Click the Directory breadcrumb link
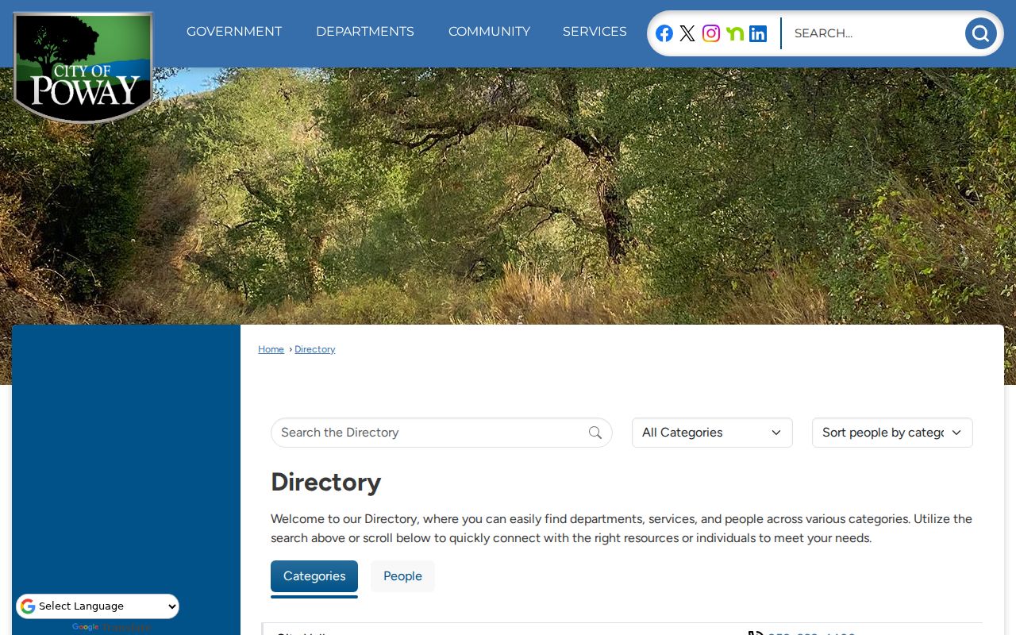The width and height of the screenshot is (1016, 635). [315, 349]
